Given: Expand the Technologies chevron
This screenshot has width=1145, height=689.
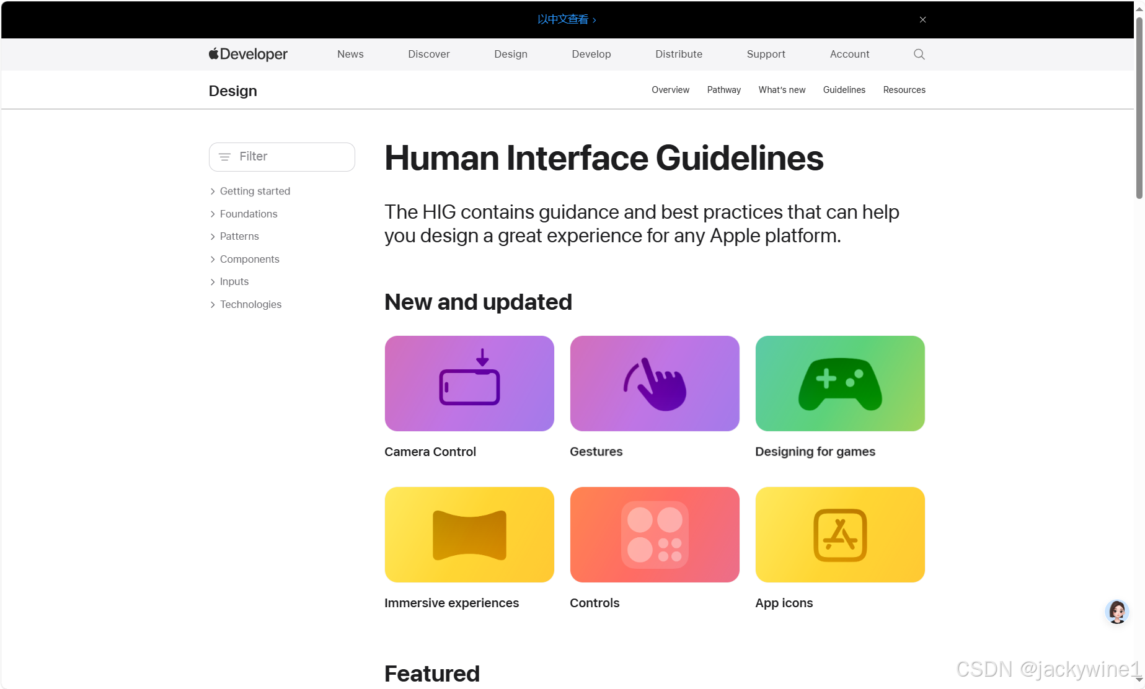Looking at the screenshot, I should point(213,305).
